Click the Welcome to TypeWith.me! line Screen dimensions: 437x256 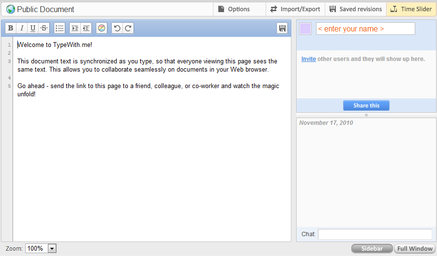point(55,45)
